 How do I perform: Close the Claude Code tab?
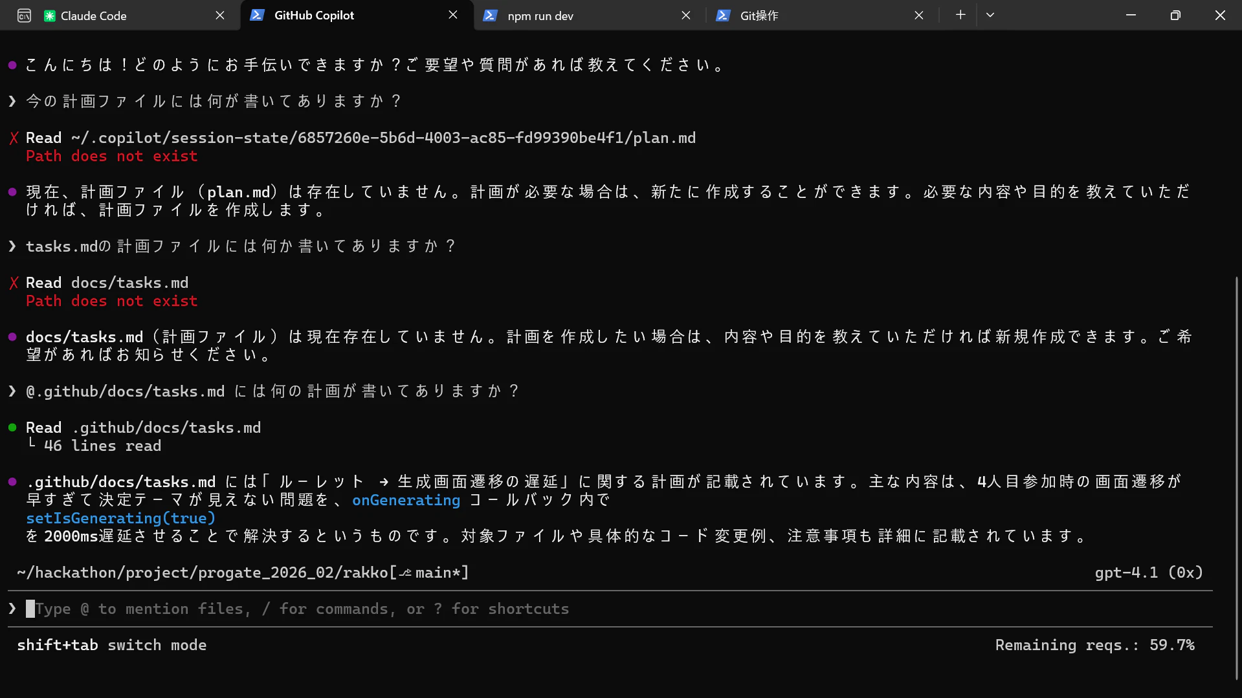220,16
